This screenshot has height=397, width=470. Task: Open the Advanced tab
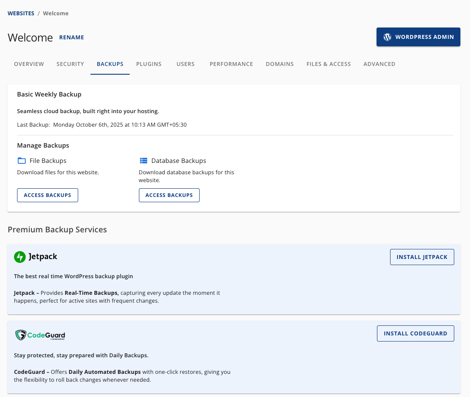click(379, 64)
